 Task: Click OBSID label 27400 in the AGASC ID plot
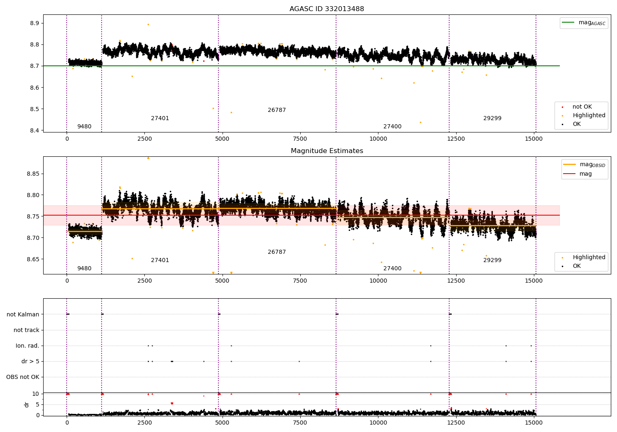pos(392,127)
